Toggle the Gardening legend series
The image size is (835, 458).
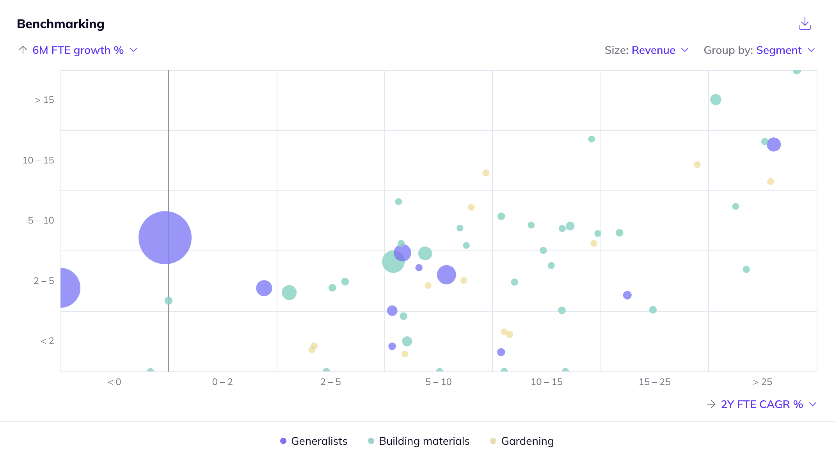point(527,441)
